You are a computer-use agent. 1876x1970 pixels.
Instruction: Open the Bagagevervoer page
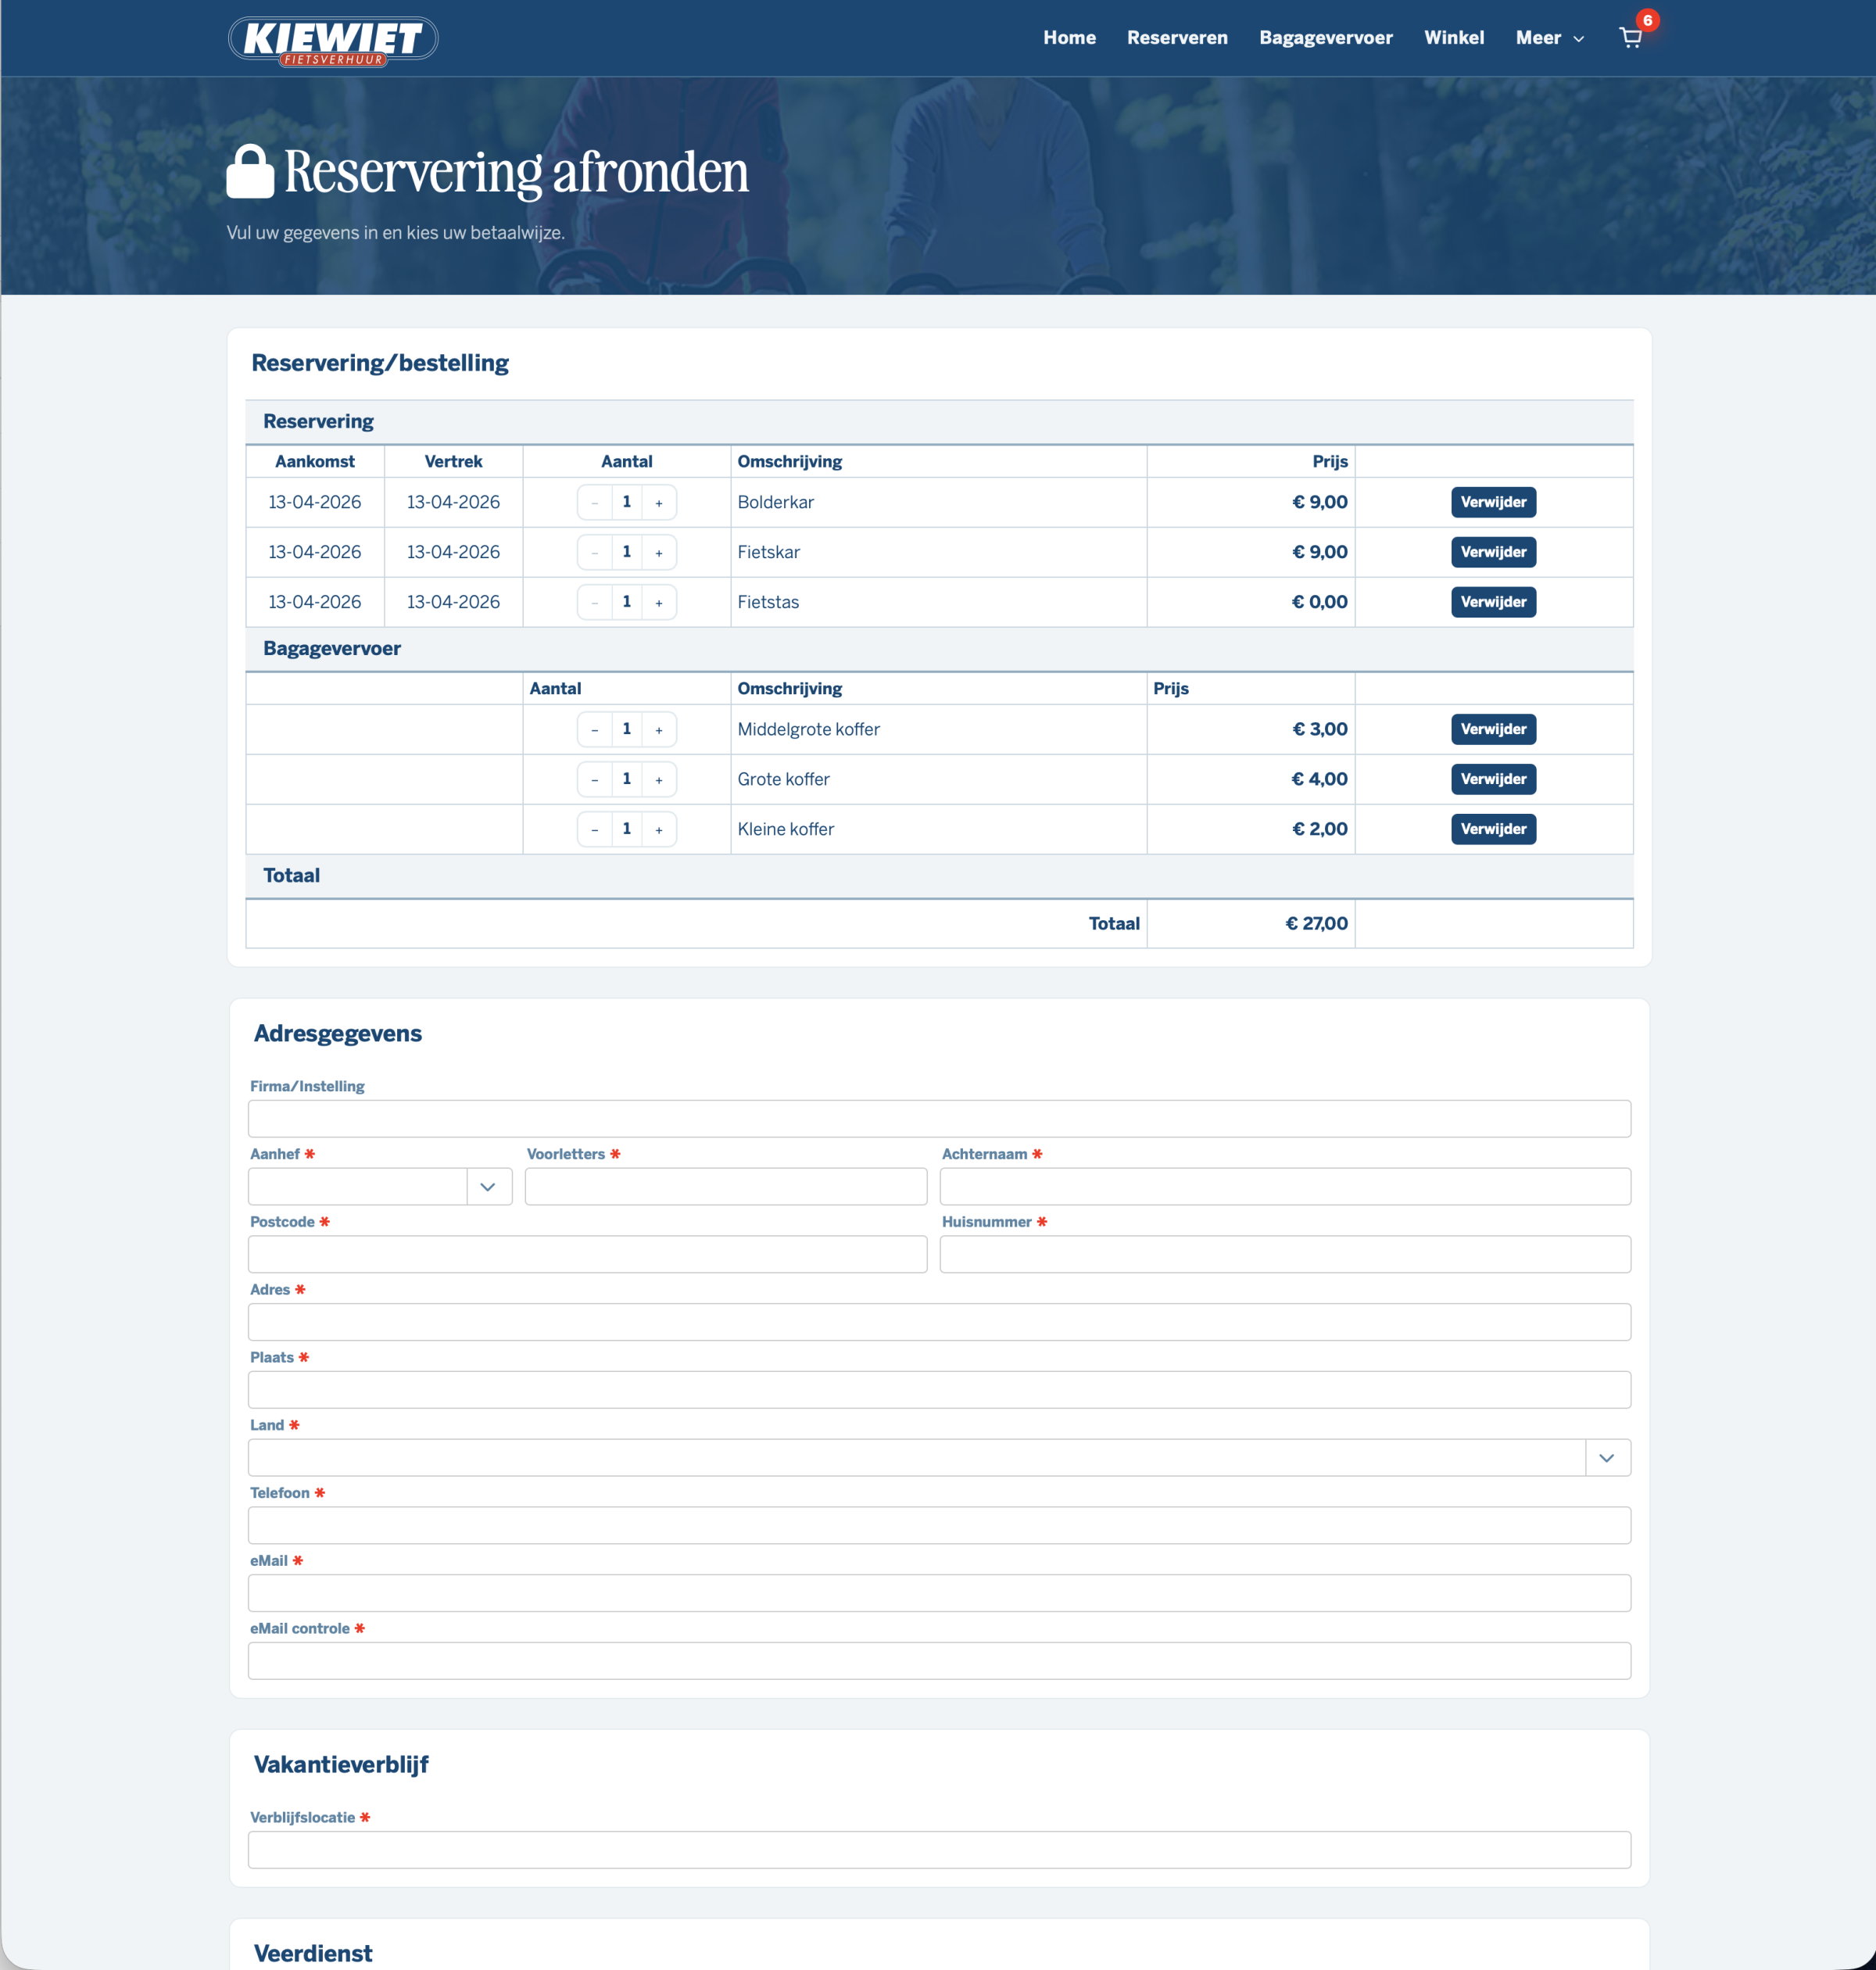tap(1326, 38)
